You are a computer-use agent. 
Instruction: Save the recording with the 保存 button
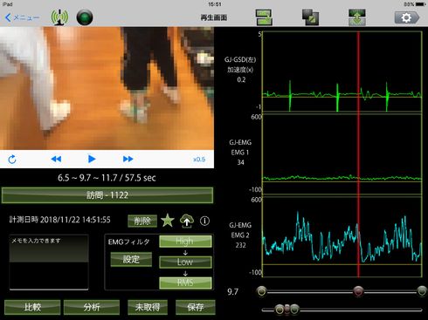pyautogui.click(x=196, y=307)
